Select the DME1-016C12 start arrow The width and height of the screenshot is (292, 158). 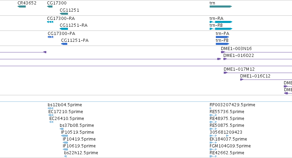coord(242,80)
